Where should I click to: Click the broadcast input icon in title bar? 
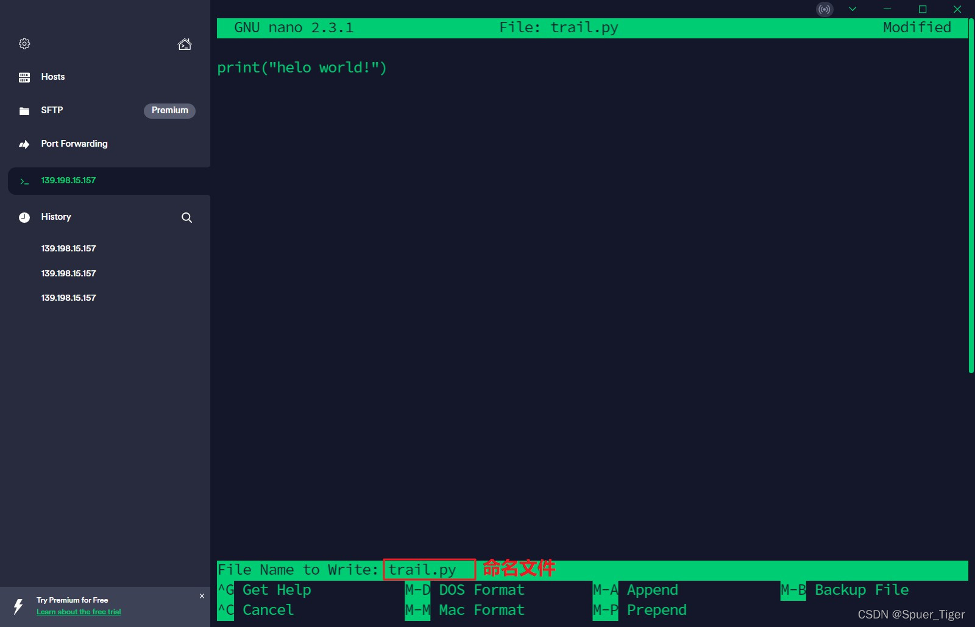824,9
